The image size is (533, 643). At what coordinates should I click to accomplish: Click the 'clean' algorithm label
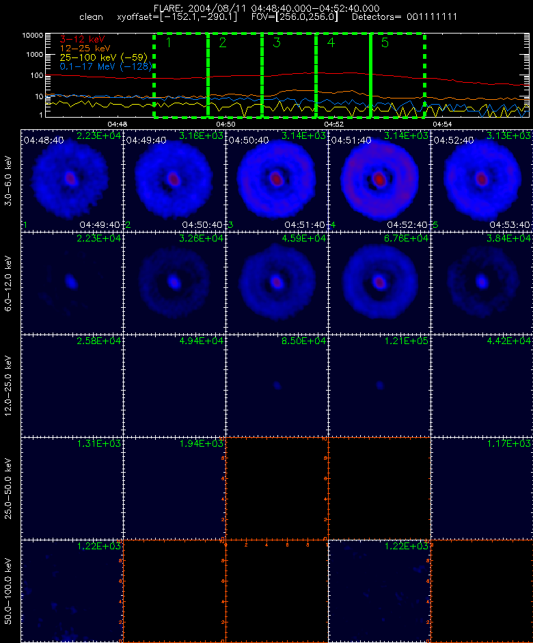coord(91,17)
